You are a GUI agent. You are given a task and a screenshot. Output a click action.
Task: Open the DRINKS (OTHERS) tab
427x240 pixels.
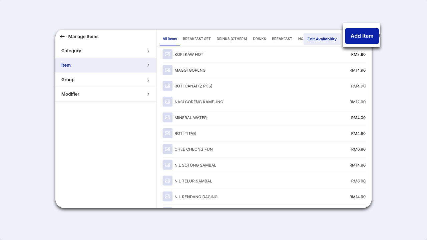tap(232, 39)
